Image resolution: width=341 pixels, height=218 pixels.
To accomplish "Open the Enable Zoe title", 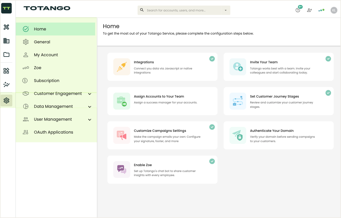I will [x=143, y=165].
